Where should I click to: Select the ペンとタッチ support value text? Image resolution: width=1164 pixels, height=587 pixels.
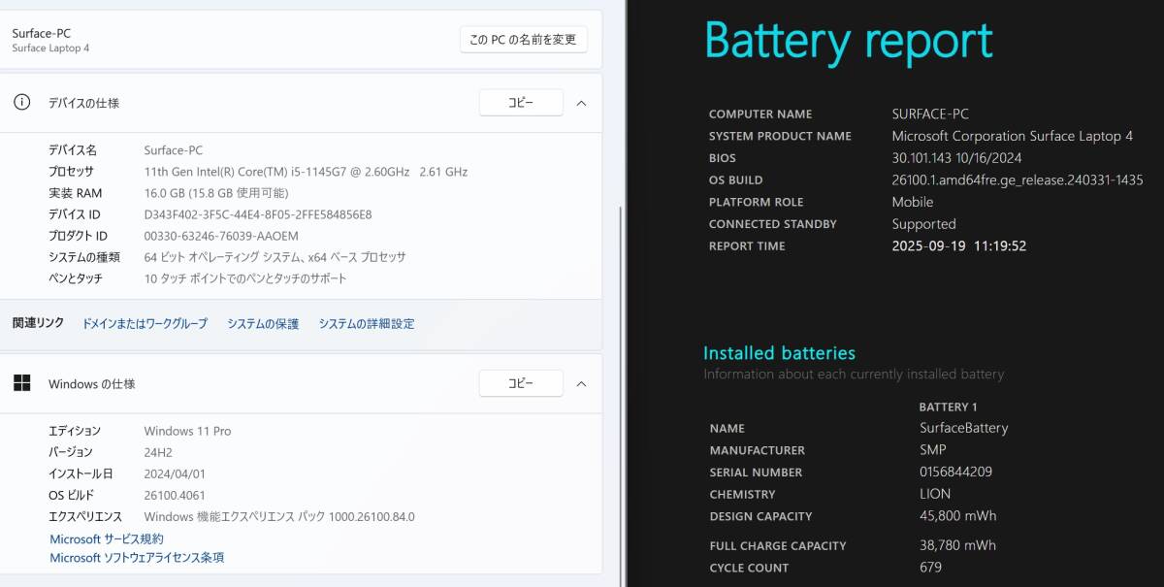(244, 278)
